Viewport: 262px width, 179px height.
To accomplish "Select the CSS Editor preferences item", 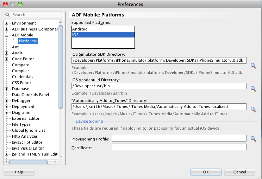I will point(21,83).
